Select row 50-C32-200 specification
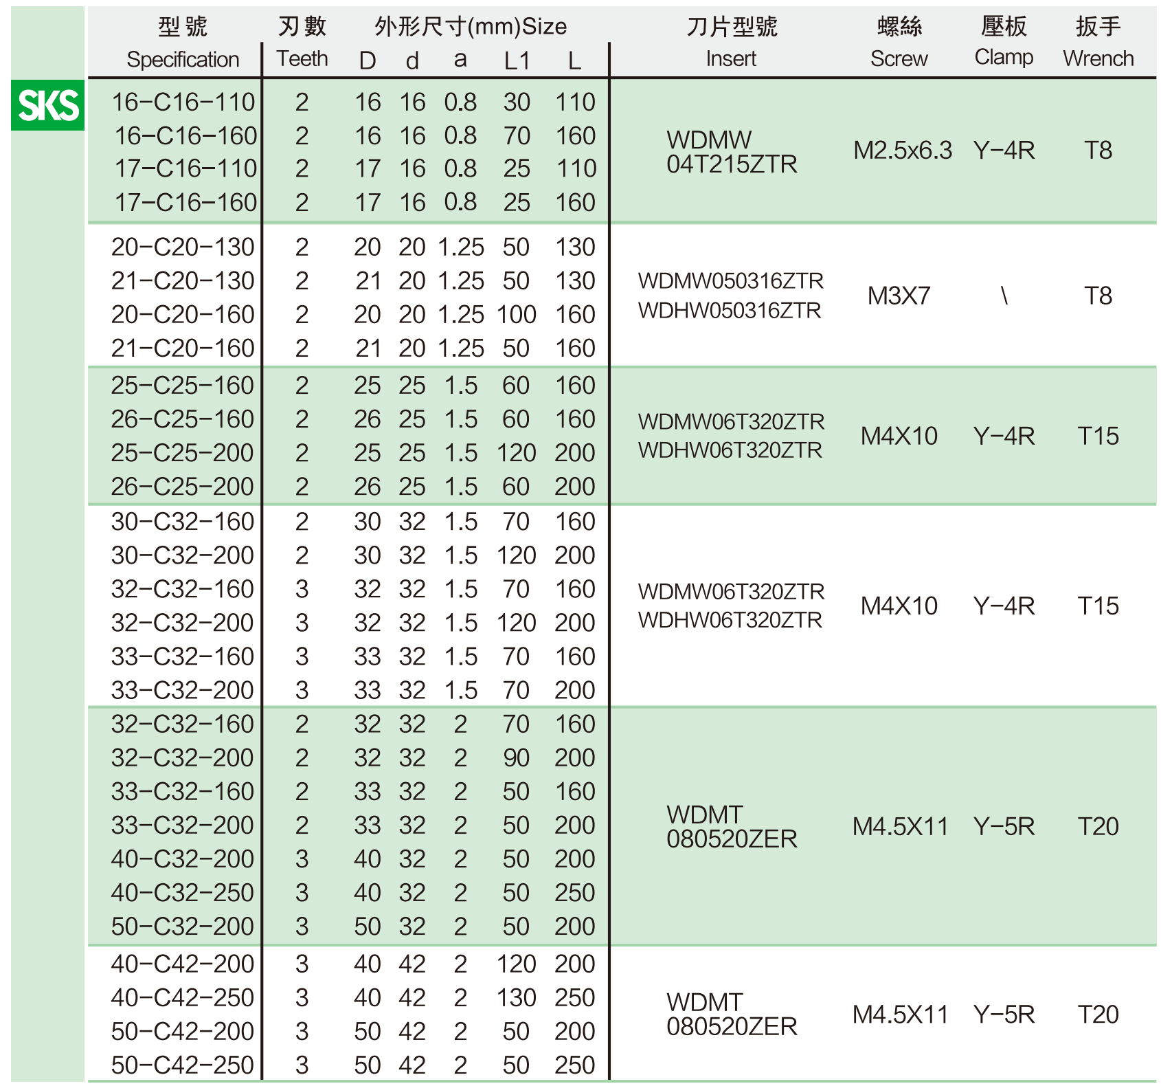 (x=183, y=927)
